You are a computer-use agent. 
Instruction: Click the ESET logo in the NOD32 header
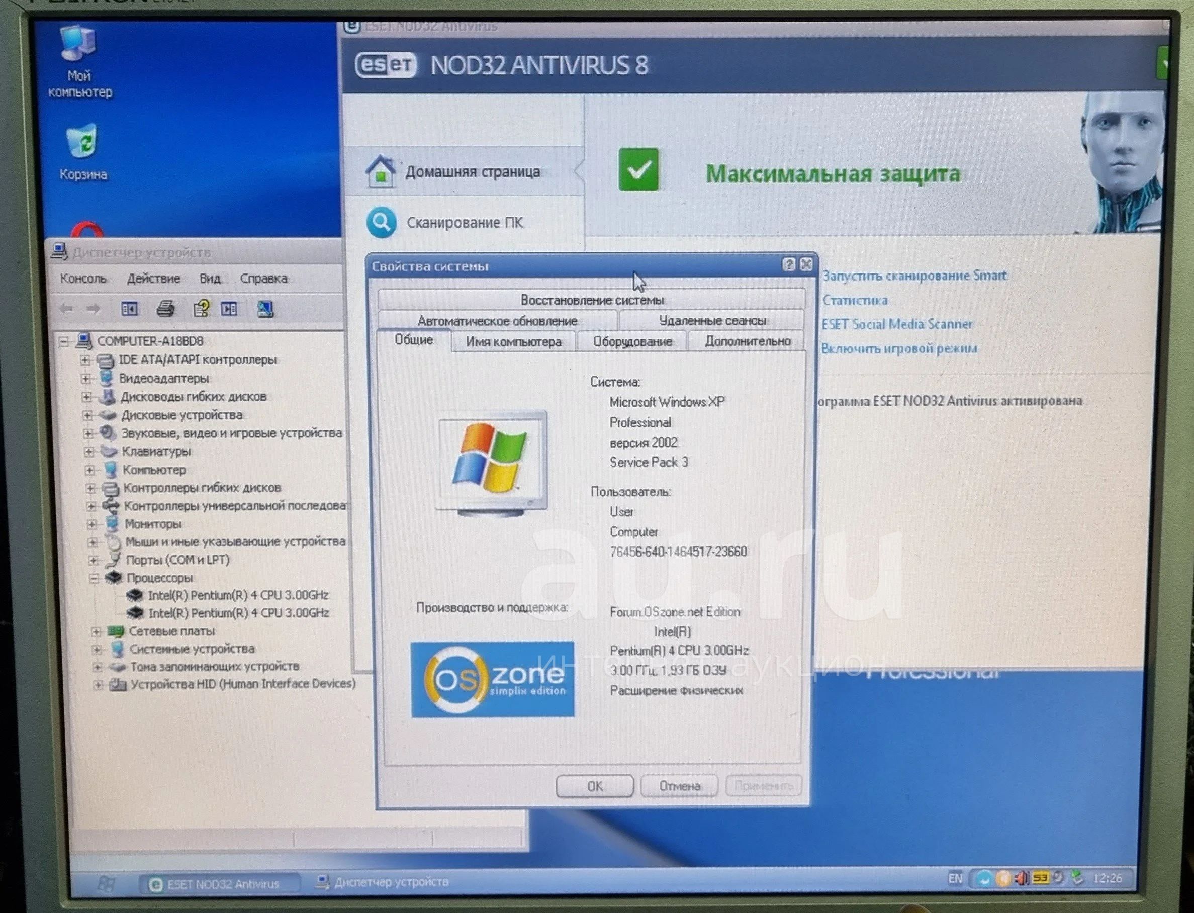(386, 65)
